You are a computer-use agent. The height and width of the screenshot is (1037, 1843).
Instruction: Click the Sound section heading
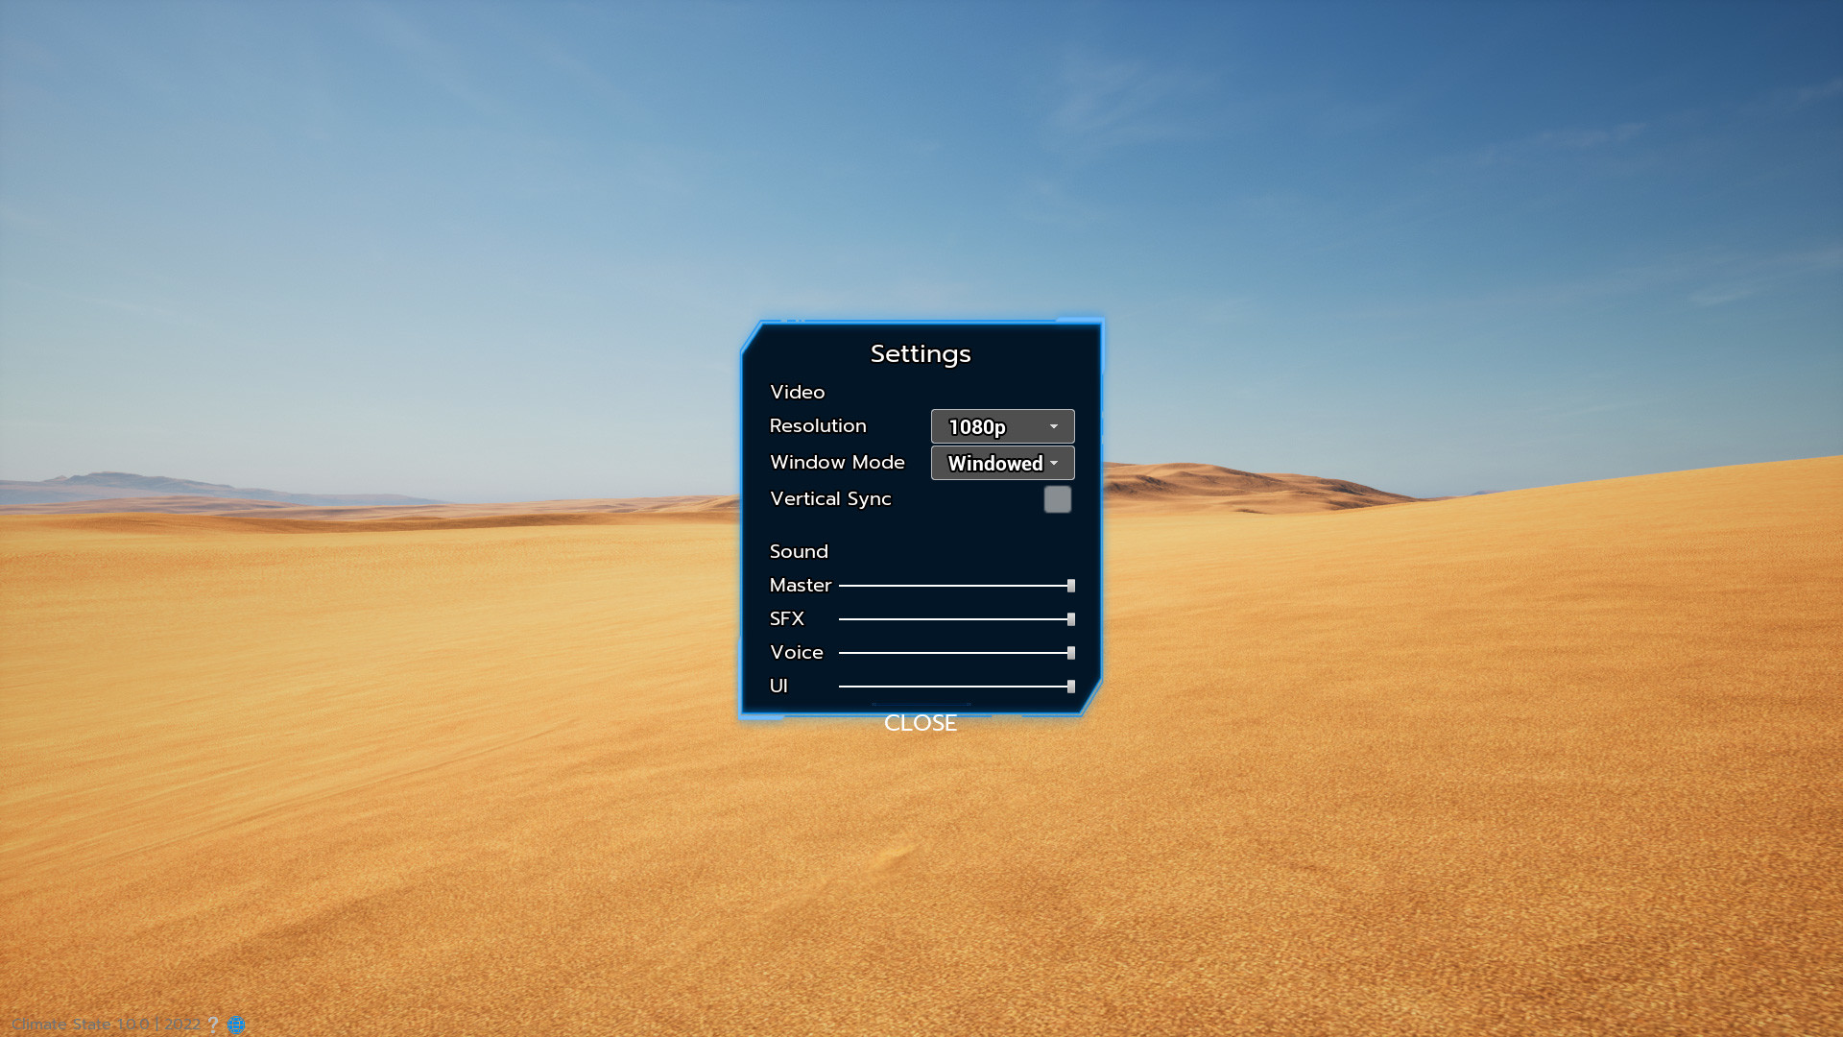coord(799,551)
